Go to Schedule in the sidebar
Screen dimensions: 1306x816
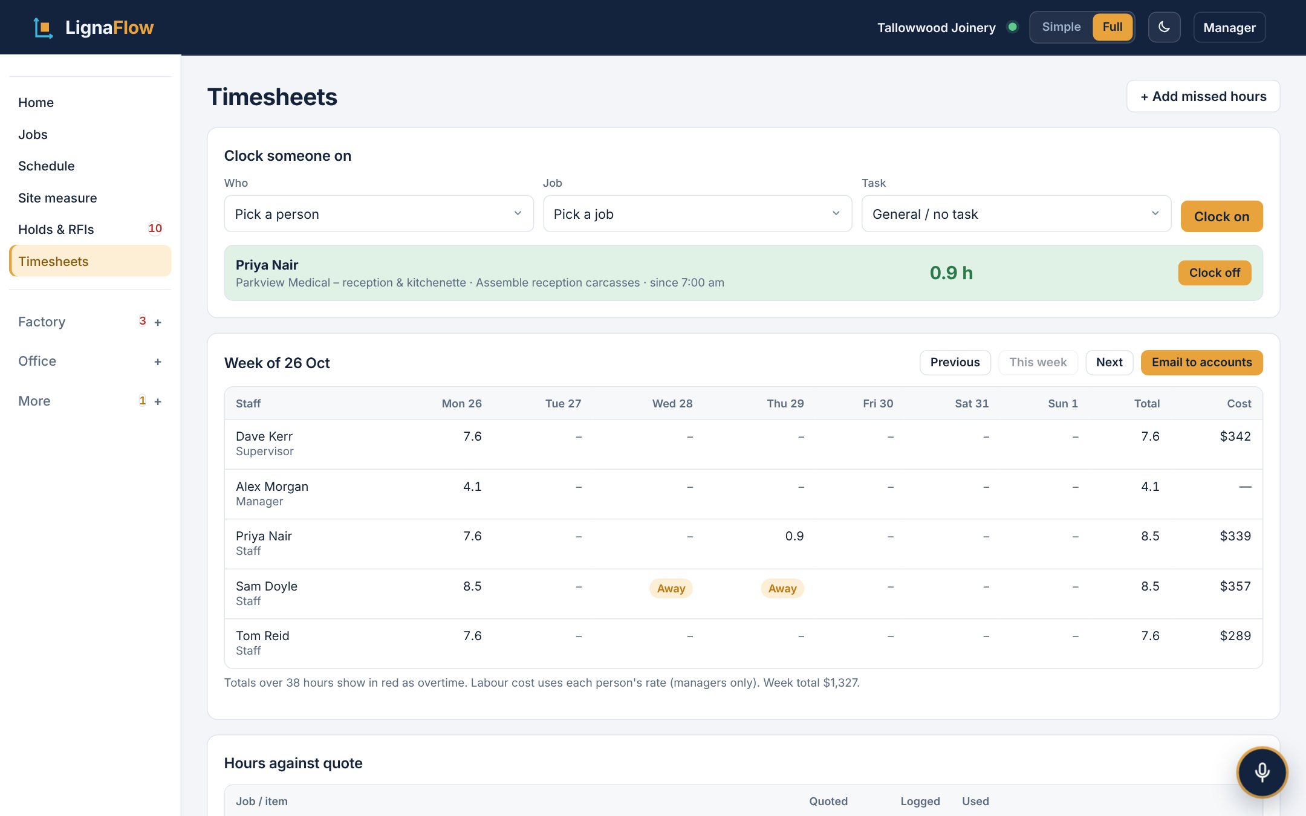tap(47, 166)
